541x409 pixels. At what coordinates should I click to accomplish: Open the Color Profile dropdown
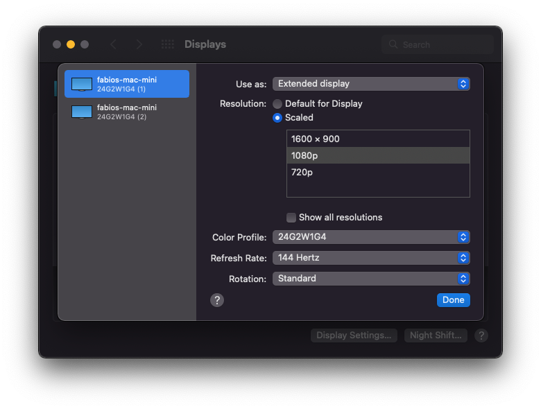(371, 237)
